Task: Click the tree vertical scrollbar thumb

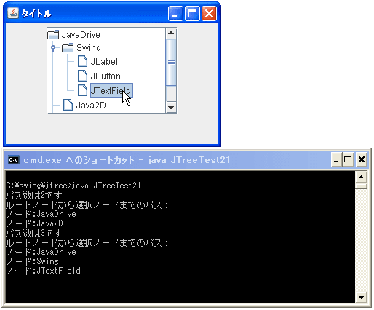Action: coord(171,63)
